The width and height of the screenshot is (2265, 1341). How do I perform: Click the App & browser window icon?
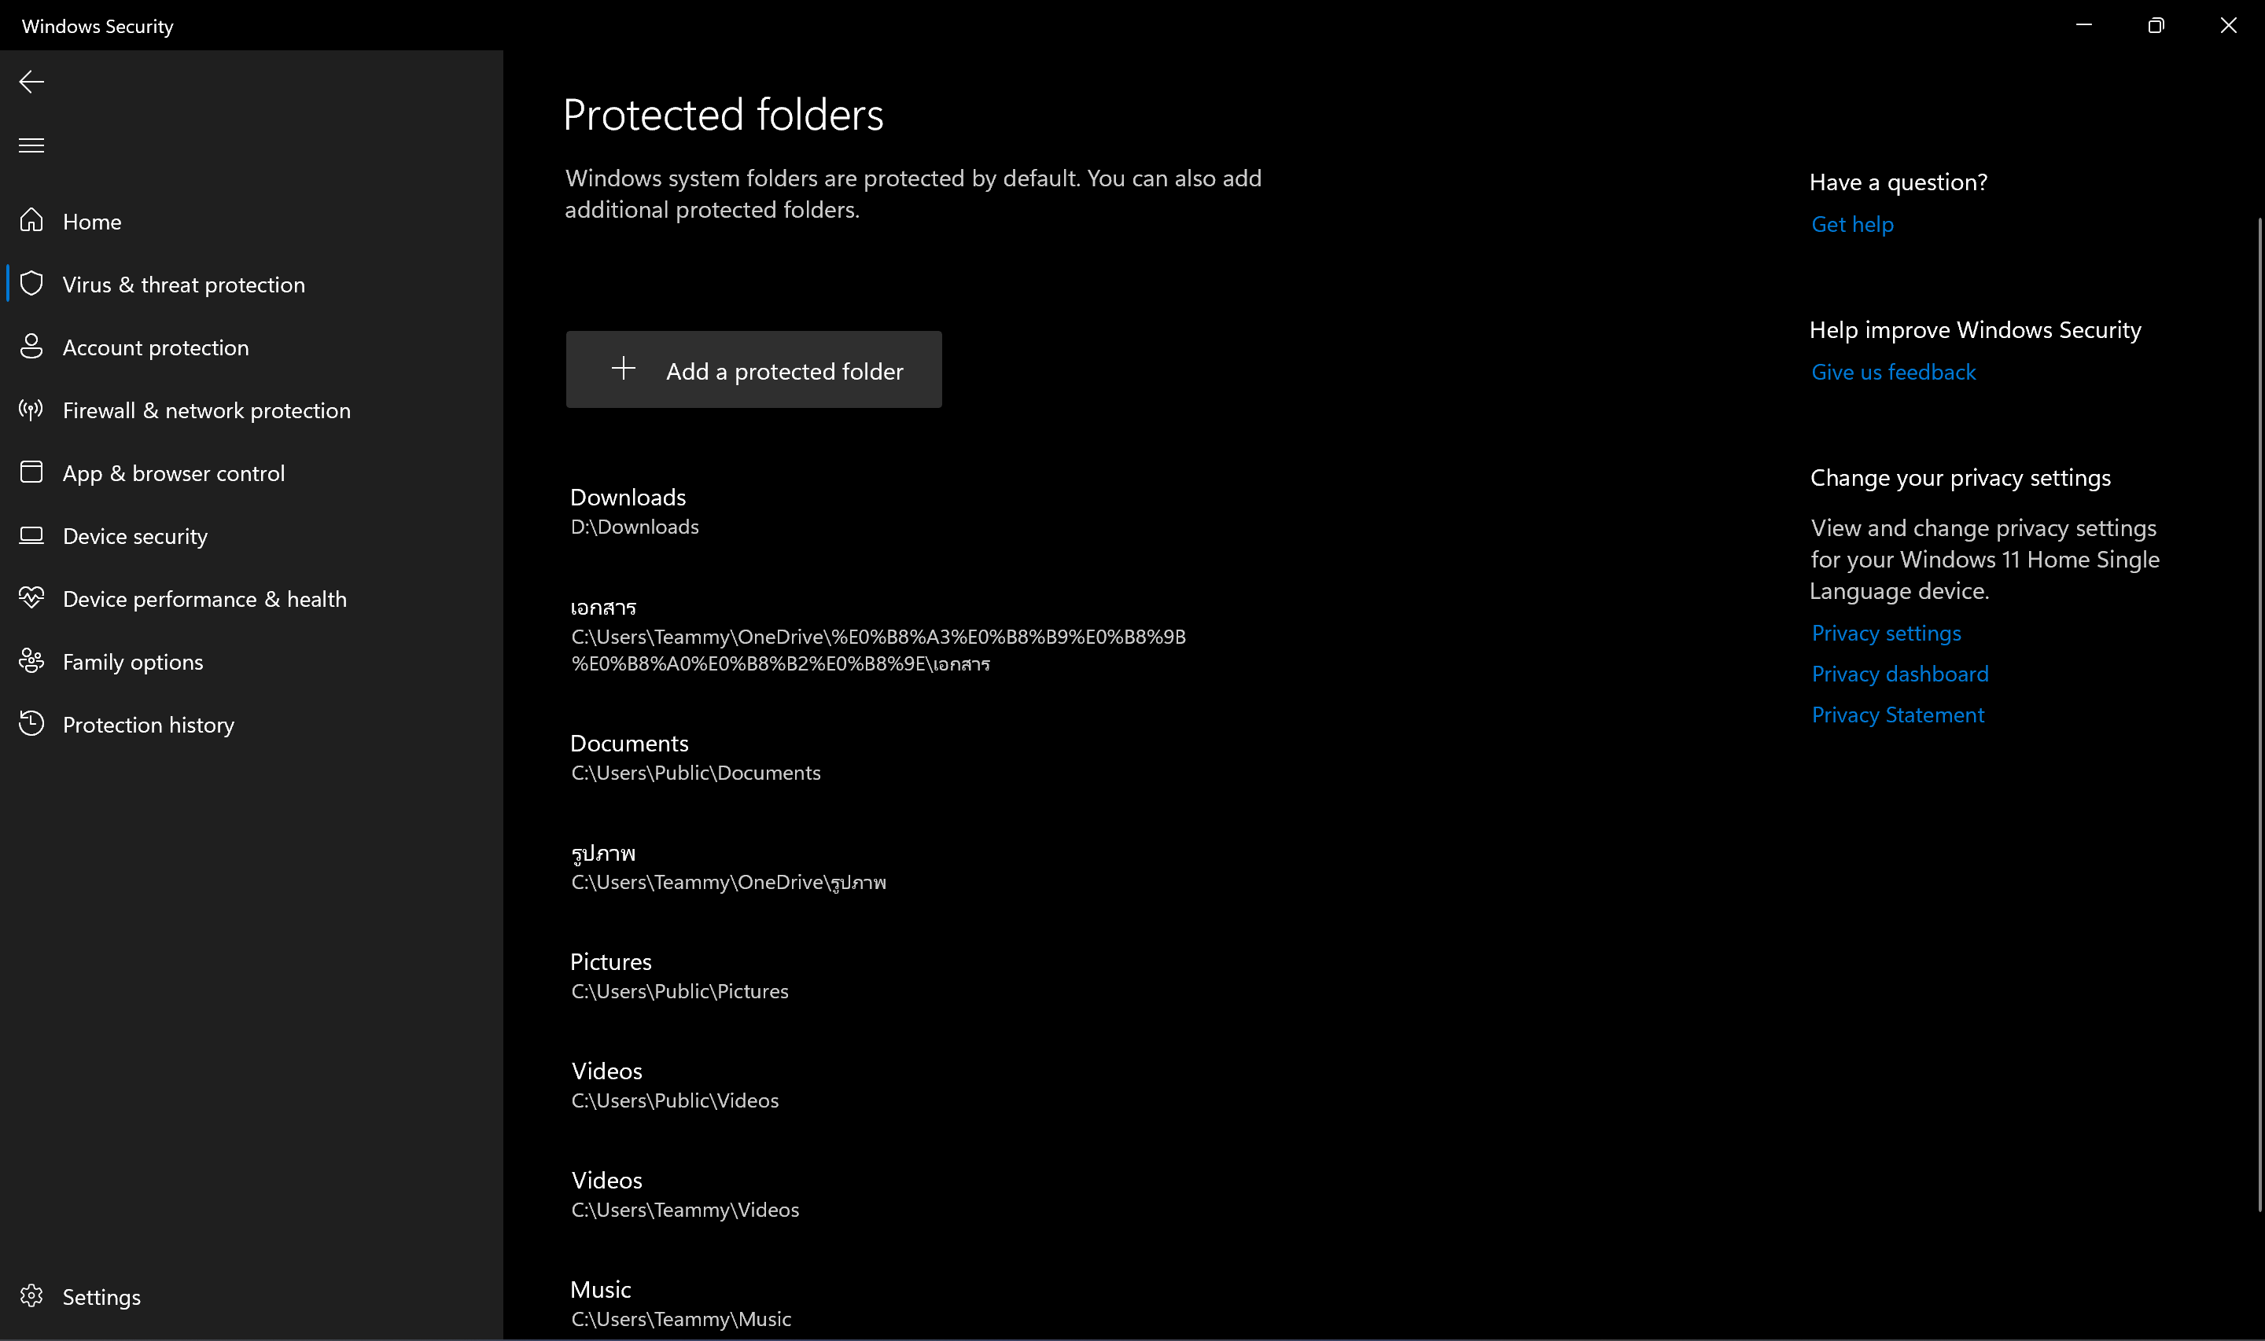(31, 472)
